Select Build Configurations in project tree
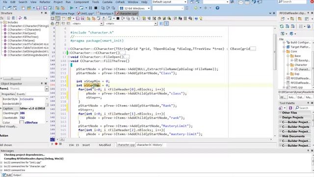The width and height of the screenshot is (314, 177). 300,42
